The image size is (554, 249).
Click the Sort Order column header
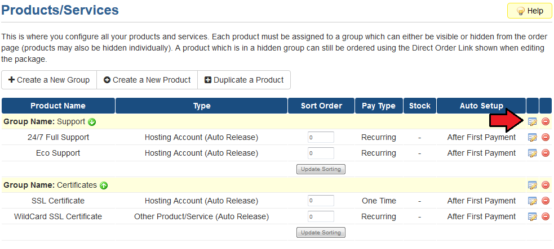pos(321,106)
